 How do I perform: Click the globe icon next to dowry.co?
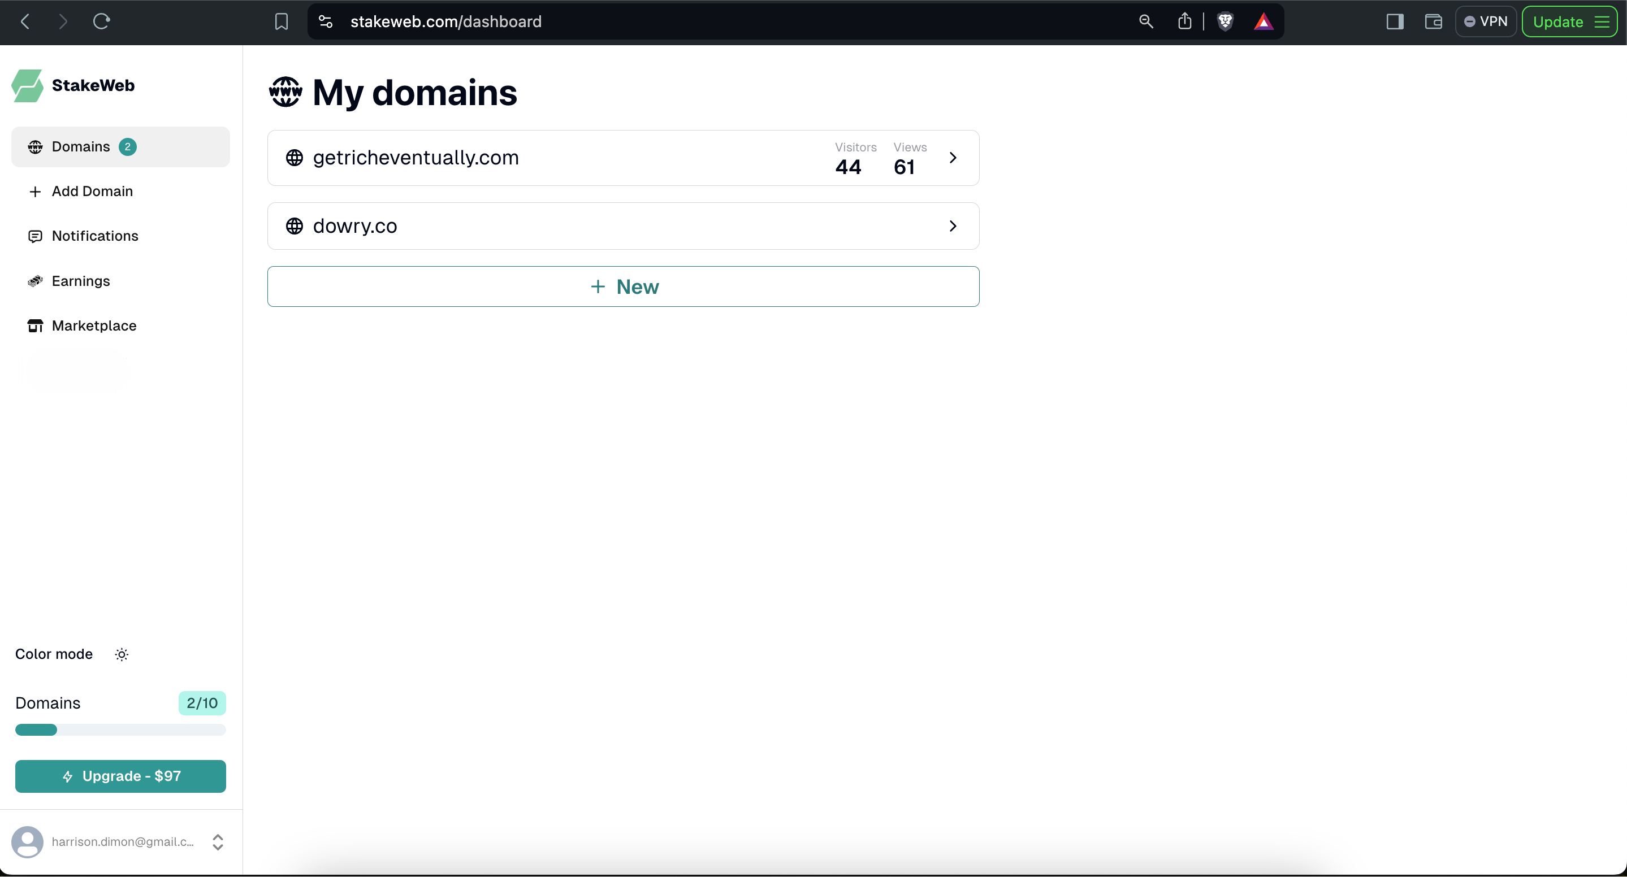pos(295,226)
